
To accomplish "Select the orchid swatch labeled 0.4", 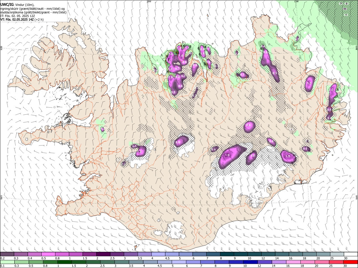I will point(35,254).
